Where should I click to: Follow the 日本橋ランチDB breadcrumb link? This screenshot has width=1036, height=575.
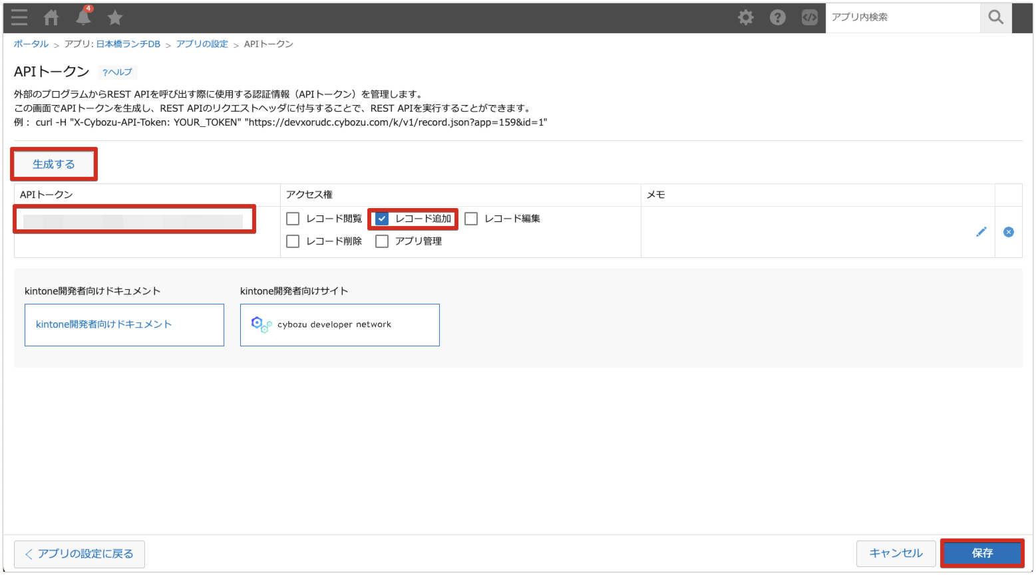(128, 44)
